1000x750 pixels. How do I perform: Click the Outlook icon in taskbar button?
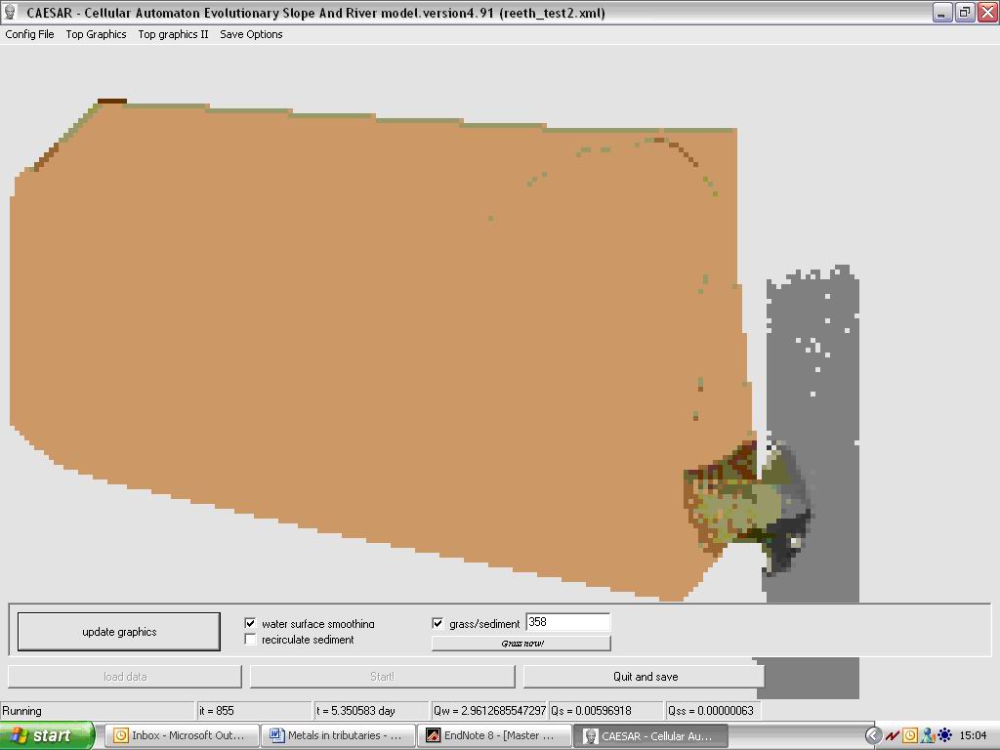coord(120,735)
